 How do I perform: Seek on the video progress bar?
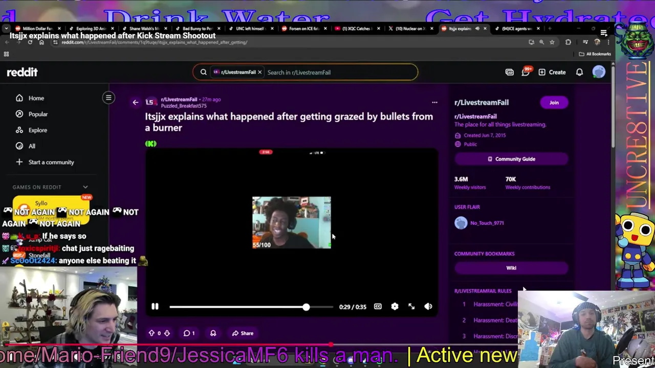tap(251, 307)
